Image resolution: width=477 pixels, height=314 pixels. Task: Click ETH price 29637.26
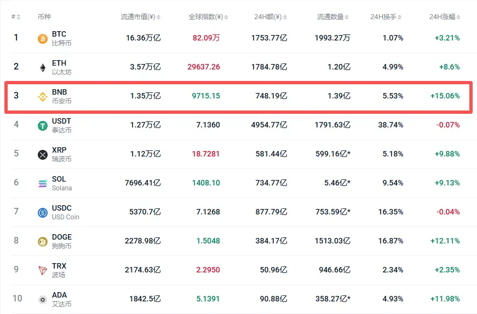204,67
